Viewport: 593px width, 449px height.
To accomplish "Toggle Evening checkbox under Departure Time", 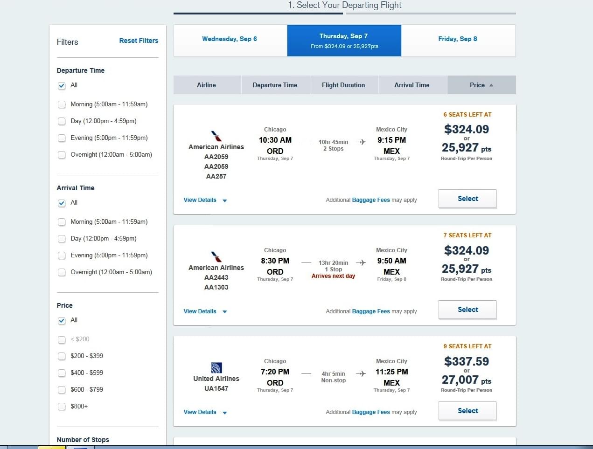I will [x=62, y=138].
